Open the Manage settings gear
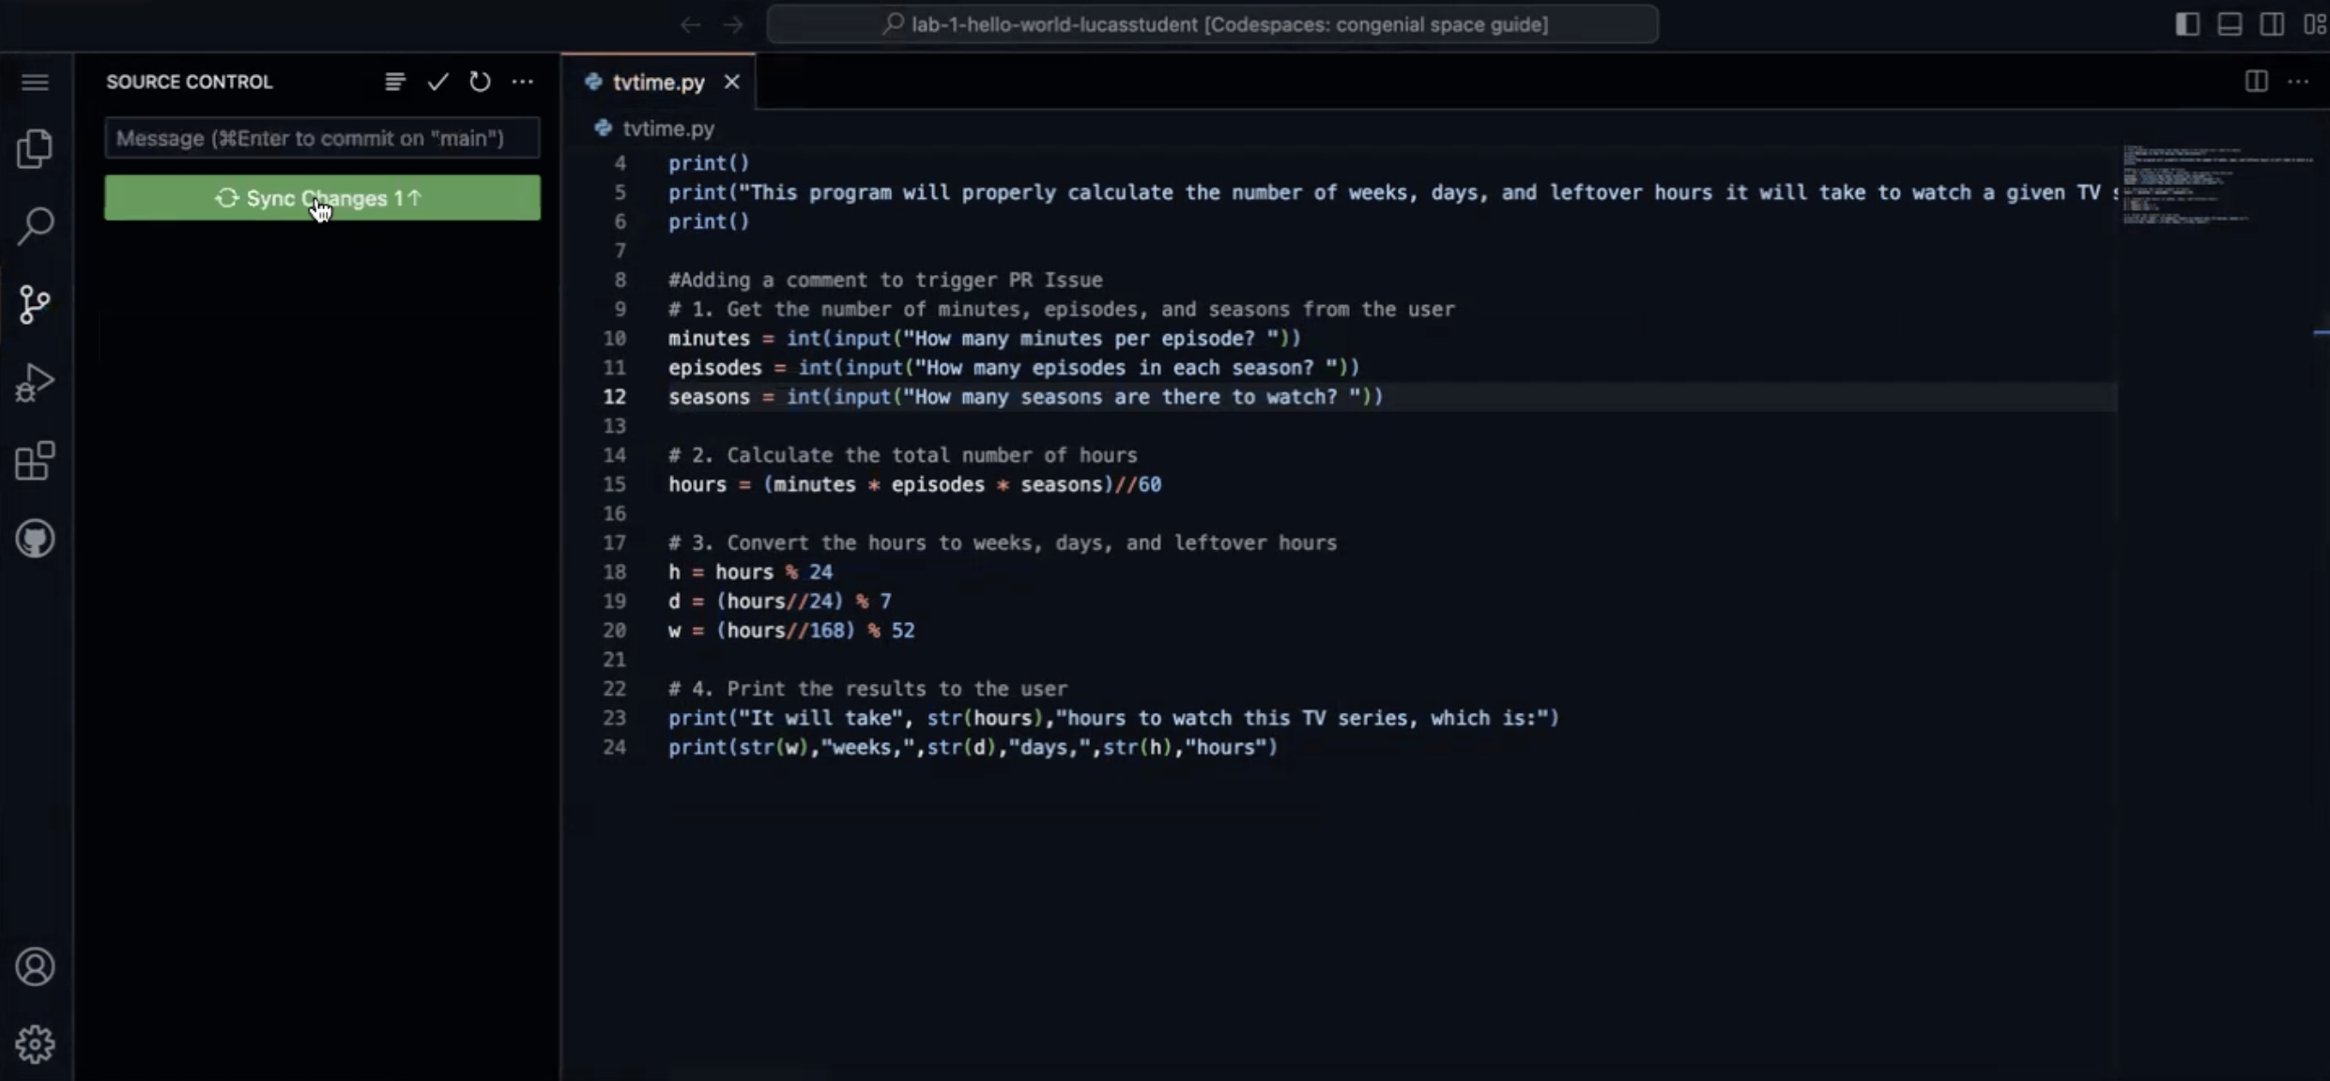 coord(35,1043)
